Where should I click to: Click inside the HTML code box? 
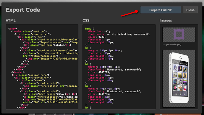pos(42,67)
